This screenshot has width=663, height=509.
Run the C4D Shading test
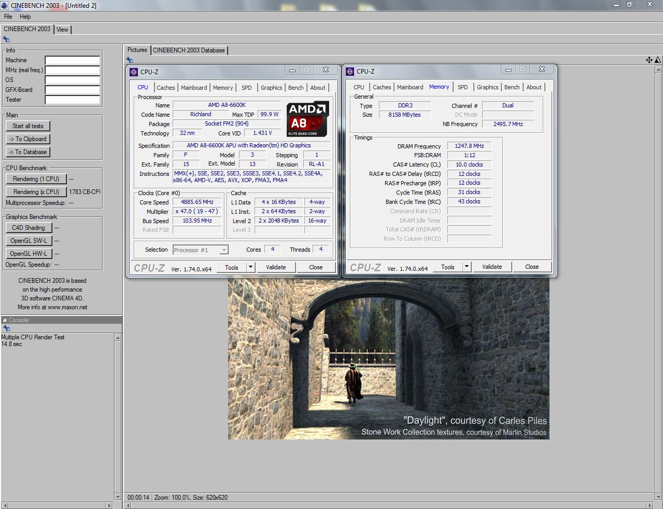29,228
